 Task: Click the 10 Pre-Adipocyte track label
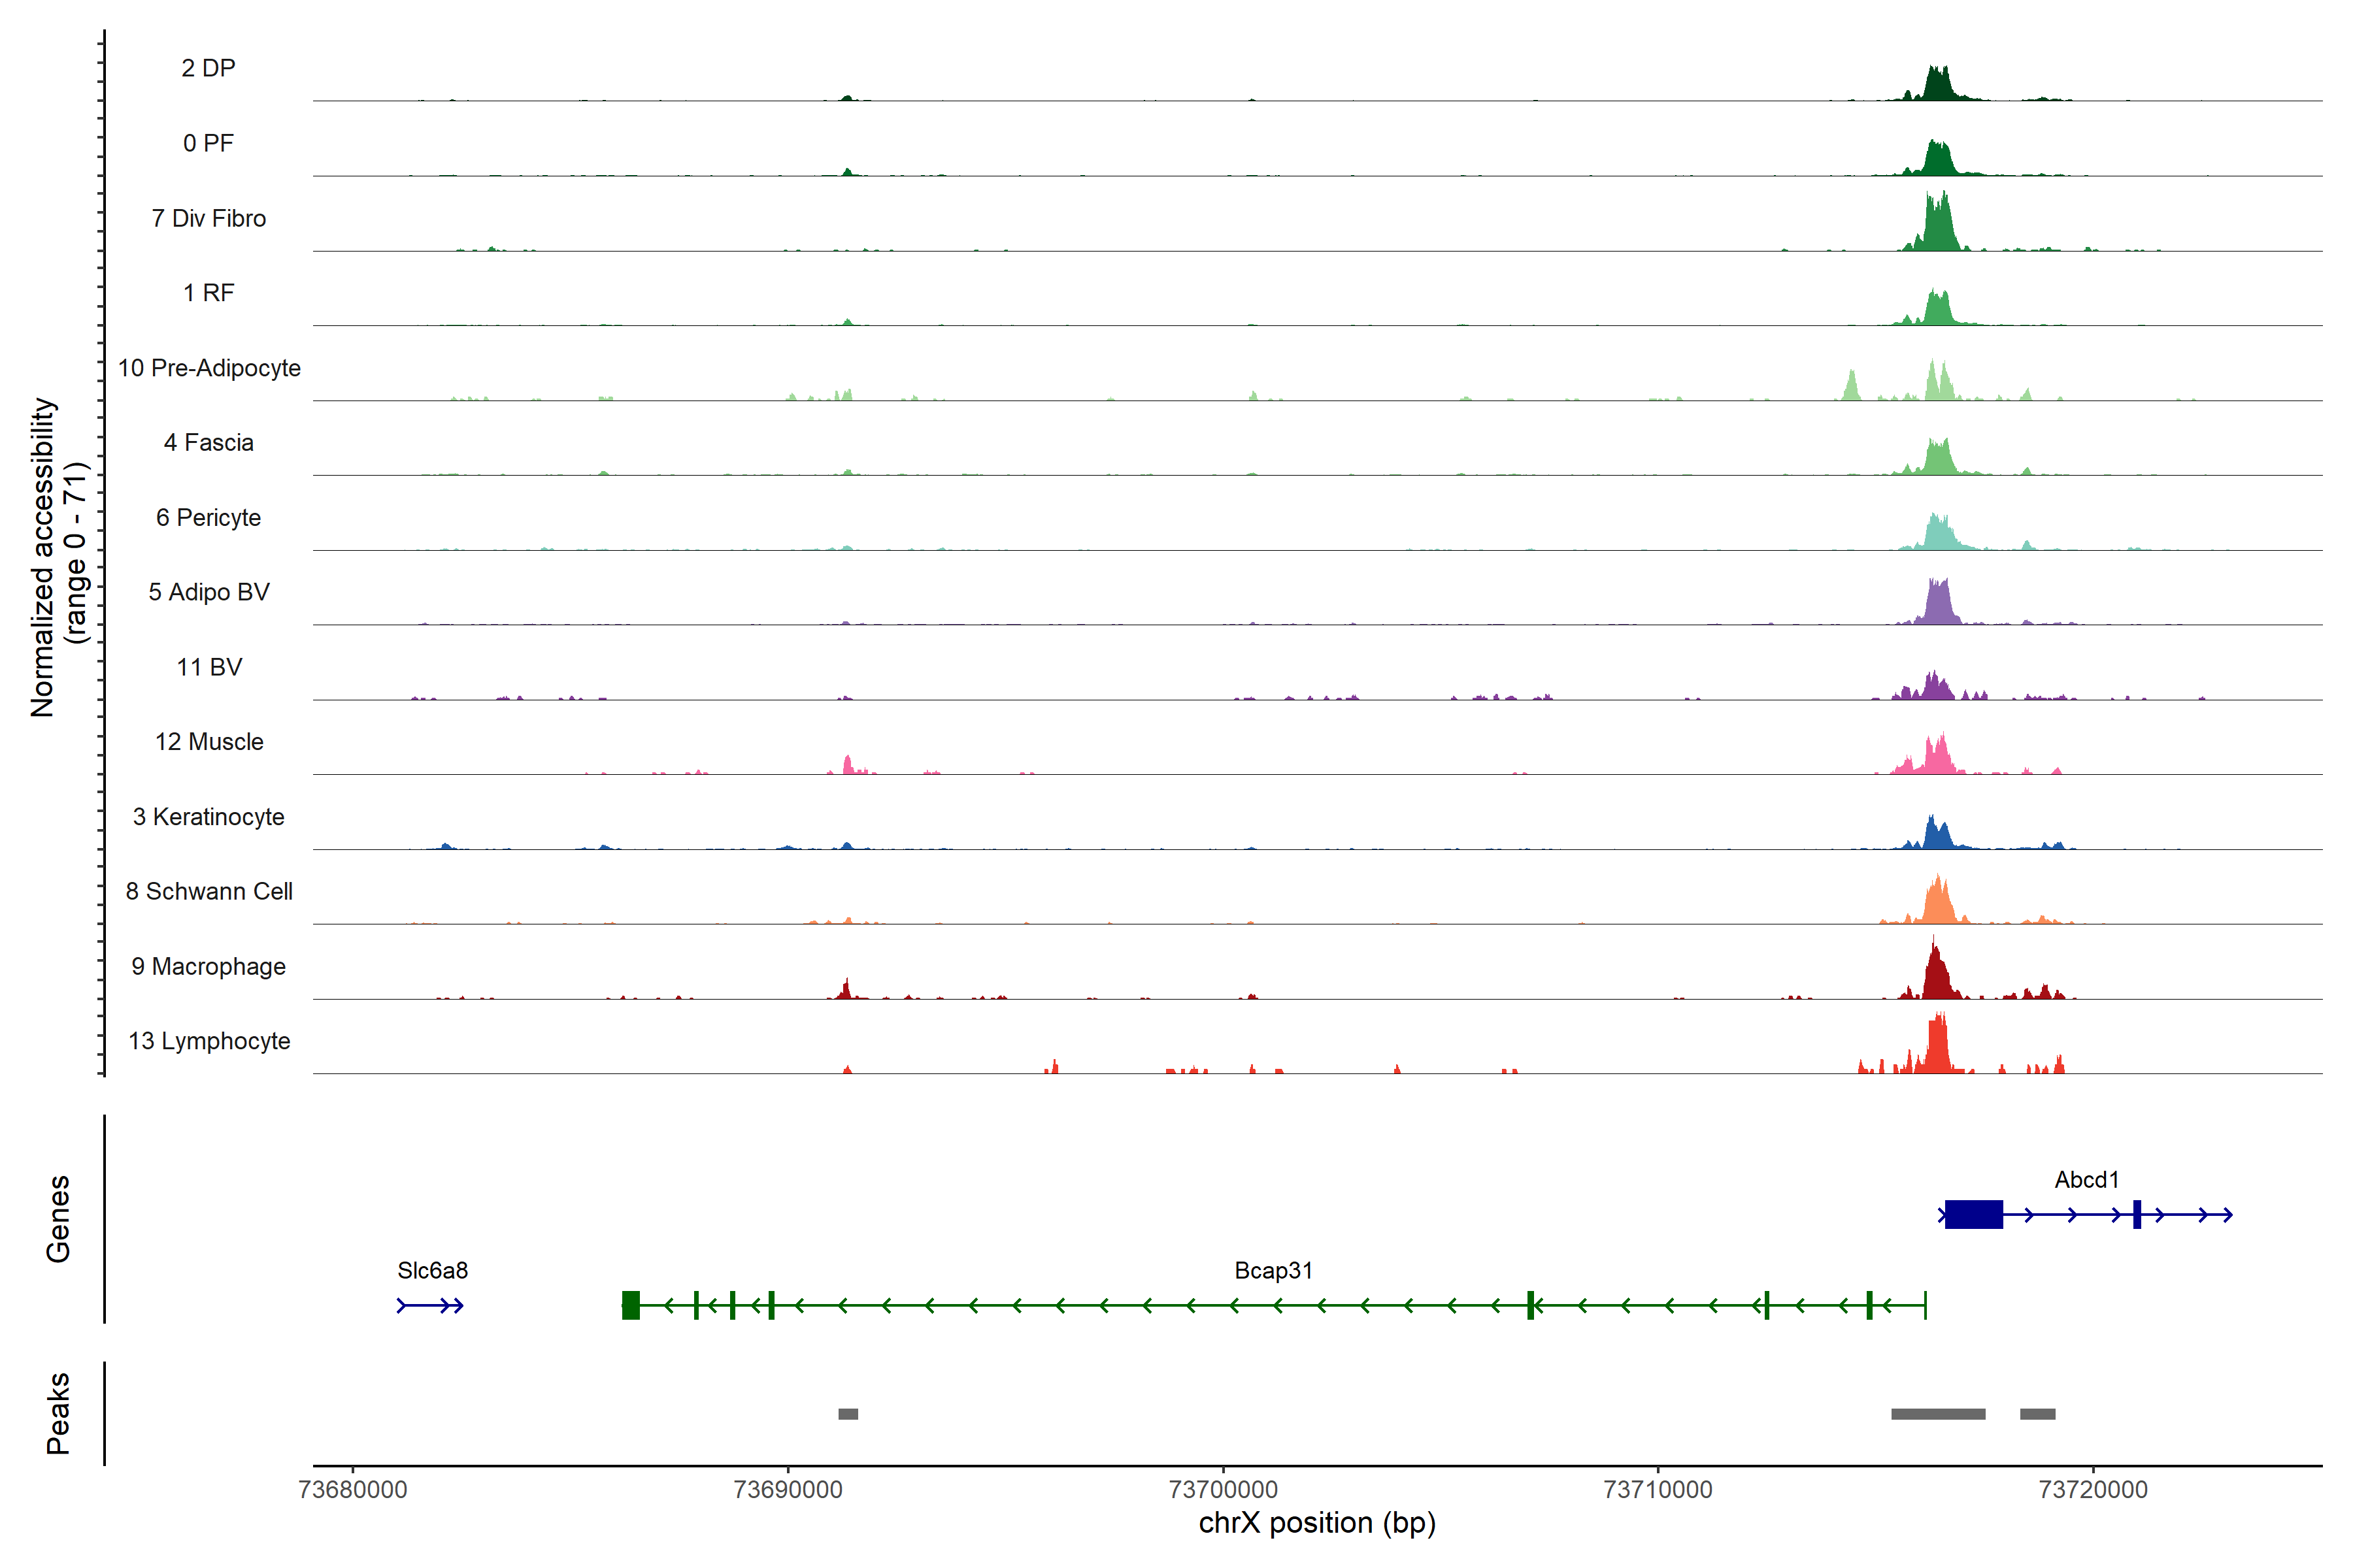click(209, 368)
